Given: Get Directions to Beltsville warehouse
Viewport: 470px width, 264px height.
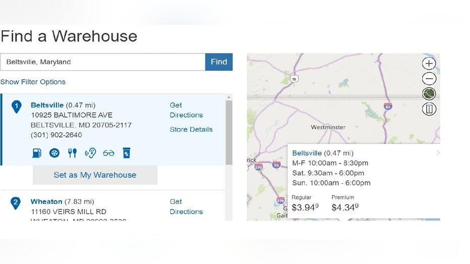Looking at the screenshot, I should (186, 110).
